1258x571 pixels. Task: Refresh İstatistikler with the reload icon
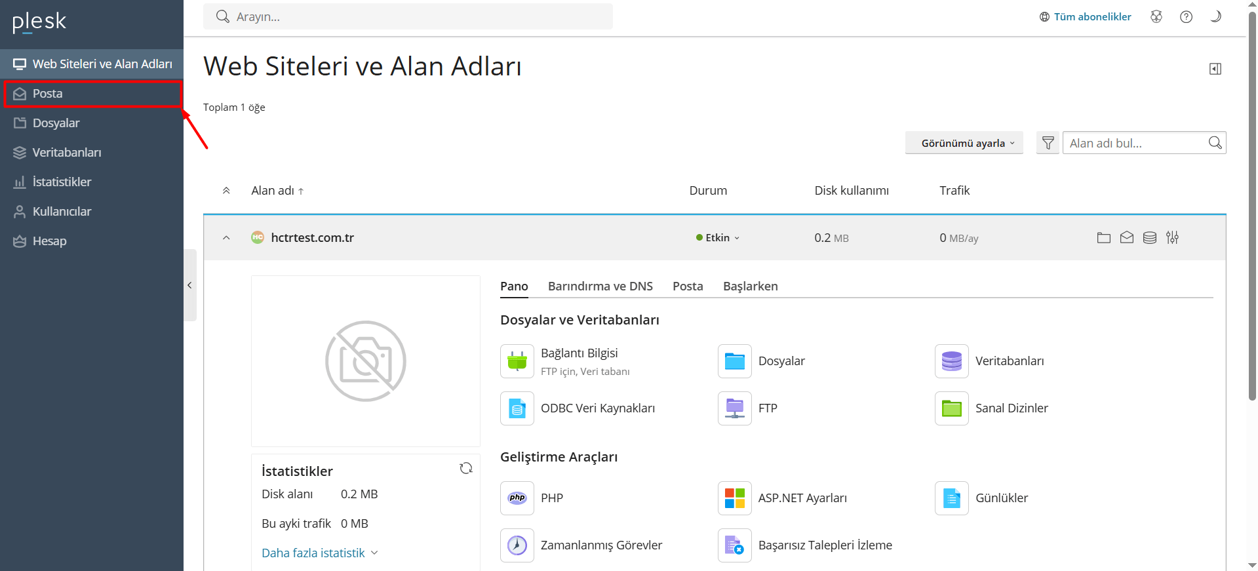click(466, 468)
